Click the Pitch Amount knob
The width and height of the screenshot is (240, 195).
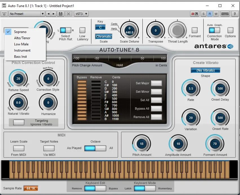pyautogui.click(x=142, y=144)
